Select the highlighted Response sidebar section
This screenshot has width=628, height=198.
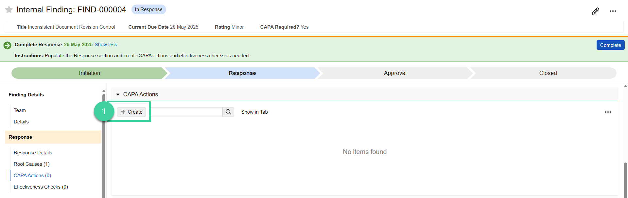point(53,137)
